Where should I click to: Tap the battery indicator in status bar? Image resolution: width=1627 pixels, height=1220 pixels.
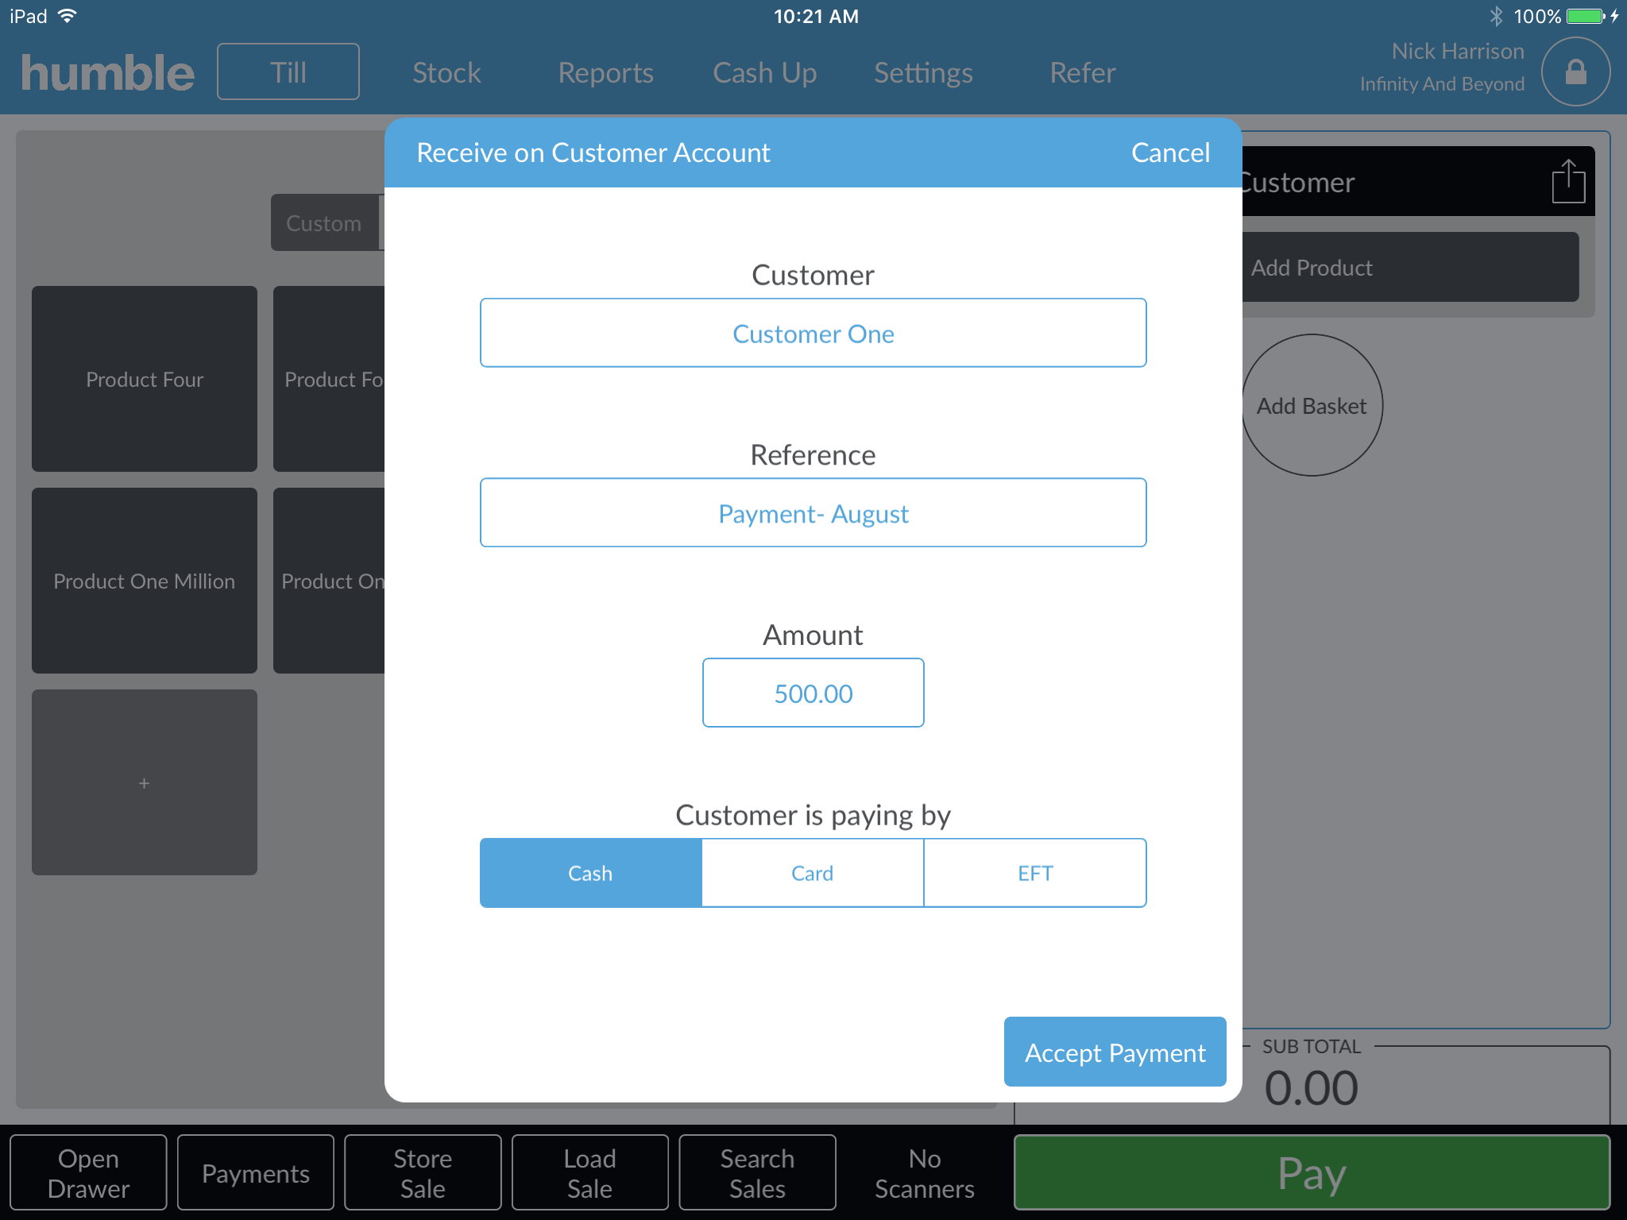(x=1586, y=16)
